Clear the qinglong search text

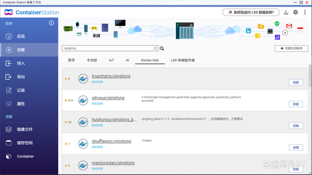coord(156,48)
